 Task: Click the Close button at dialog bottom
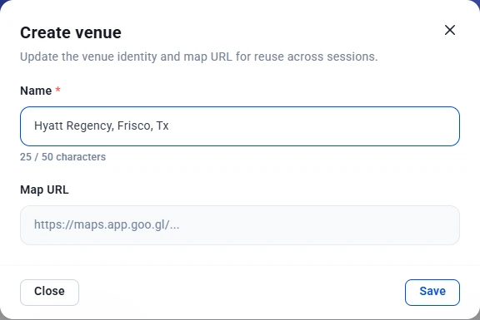click(50, 293)
